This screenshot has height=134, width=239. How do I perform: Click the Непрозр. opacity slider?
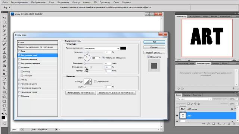93,52
